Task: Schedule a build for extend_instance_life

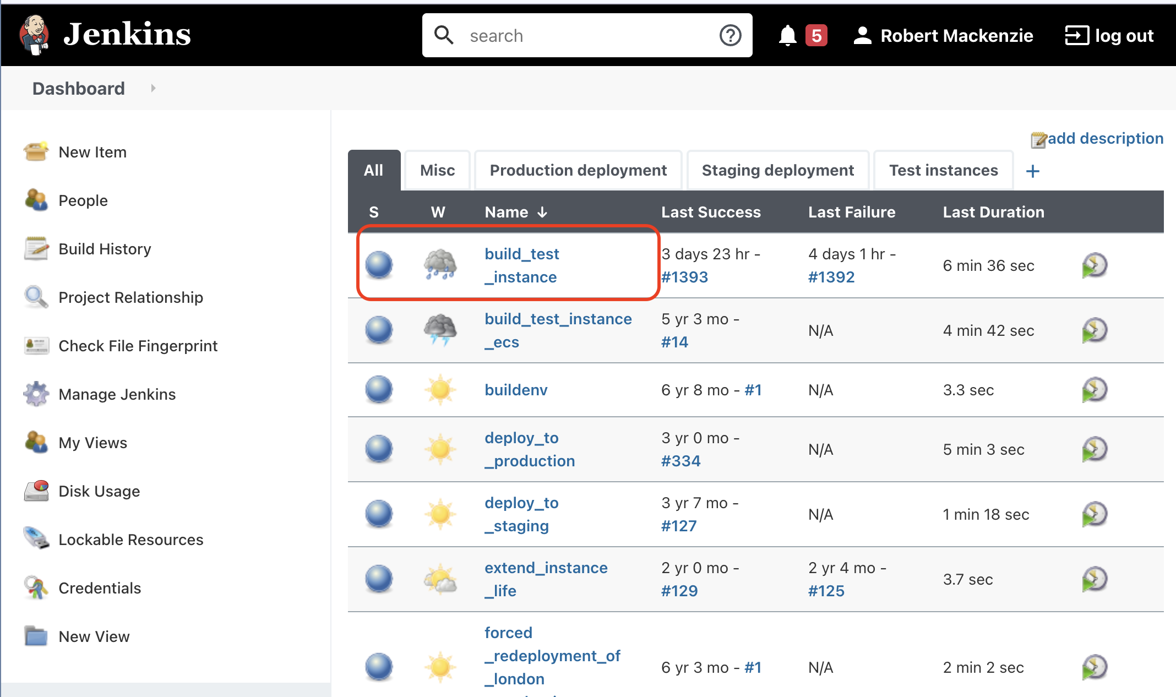Action: 1095,579
